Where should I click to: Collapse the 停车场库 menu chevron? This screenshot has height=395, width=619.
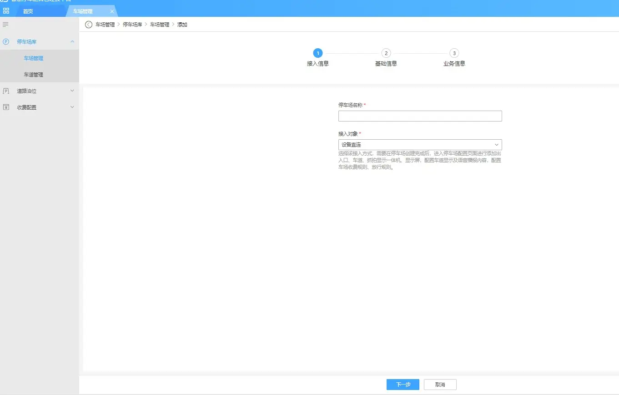(72, 42)
